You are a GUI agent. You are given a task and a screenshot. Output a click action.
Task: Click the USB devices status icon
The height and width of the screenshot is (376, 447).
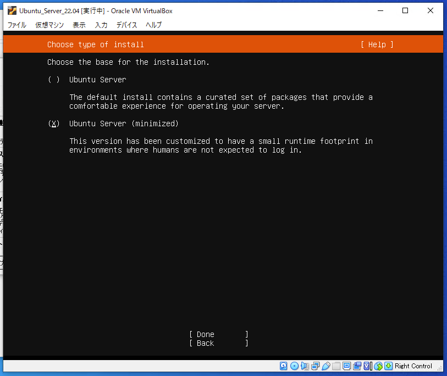(x=326, y=366)
